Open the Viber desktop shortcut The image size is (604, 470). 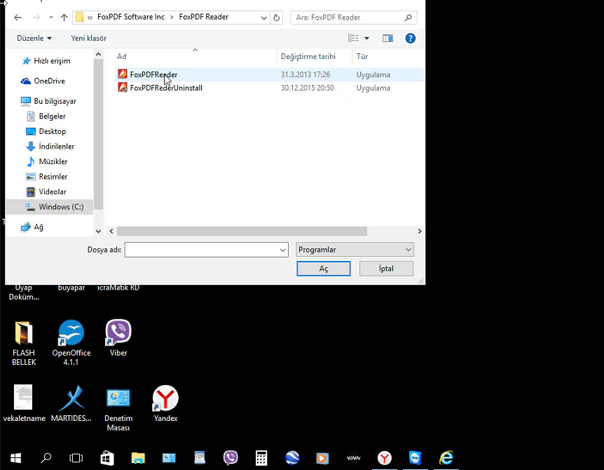[118, 337]
